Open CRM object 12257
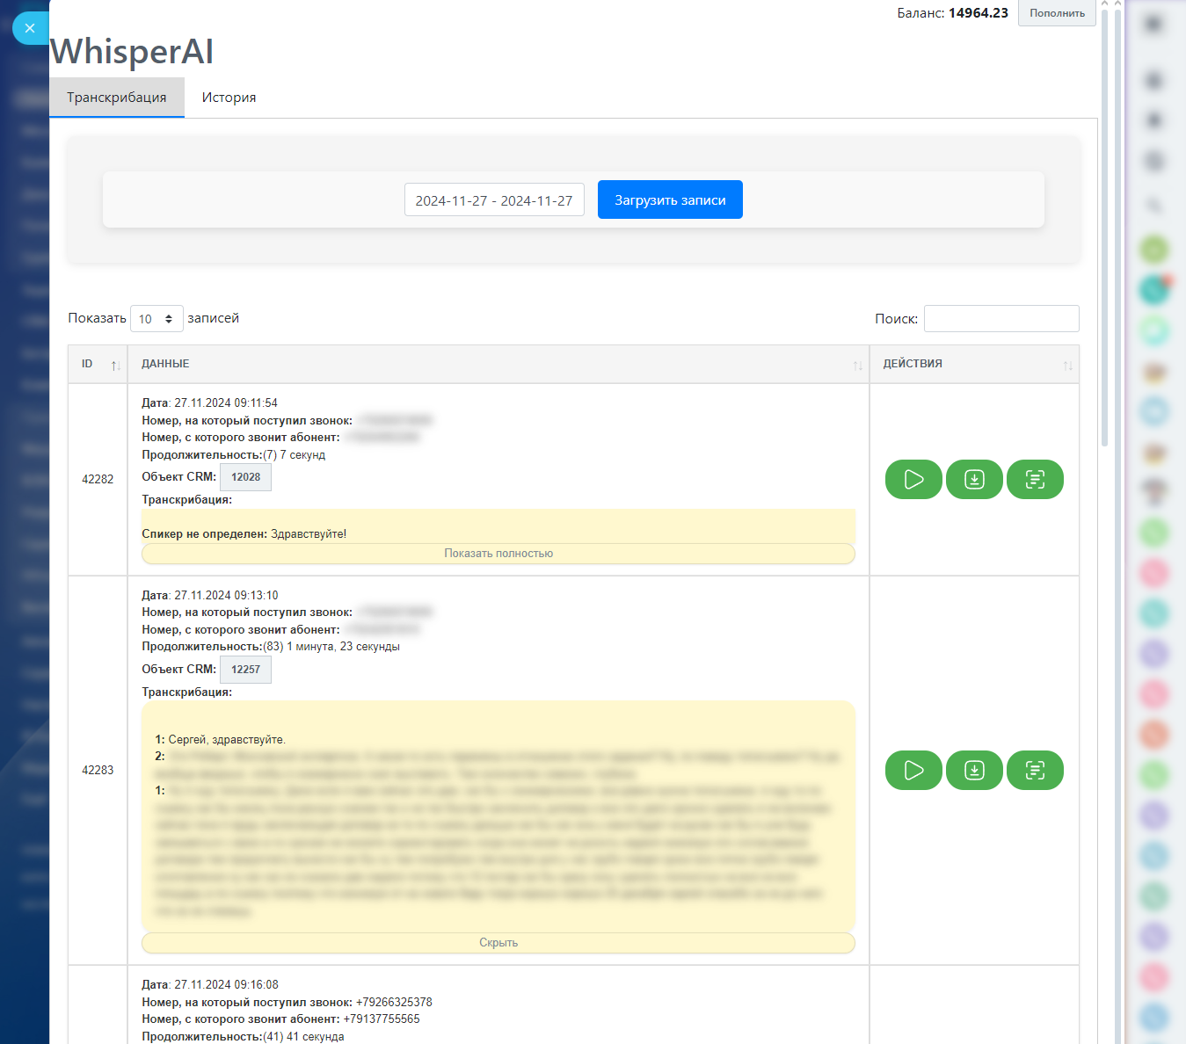The height and width of the screenshot is (1044, 1186). click(x=245, y=670)
